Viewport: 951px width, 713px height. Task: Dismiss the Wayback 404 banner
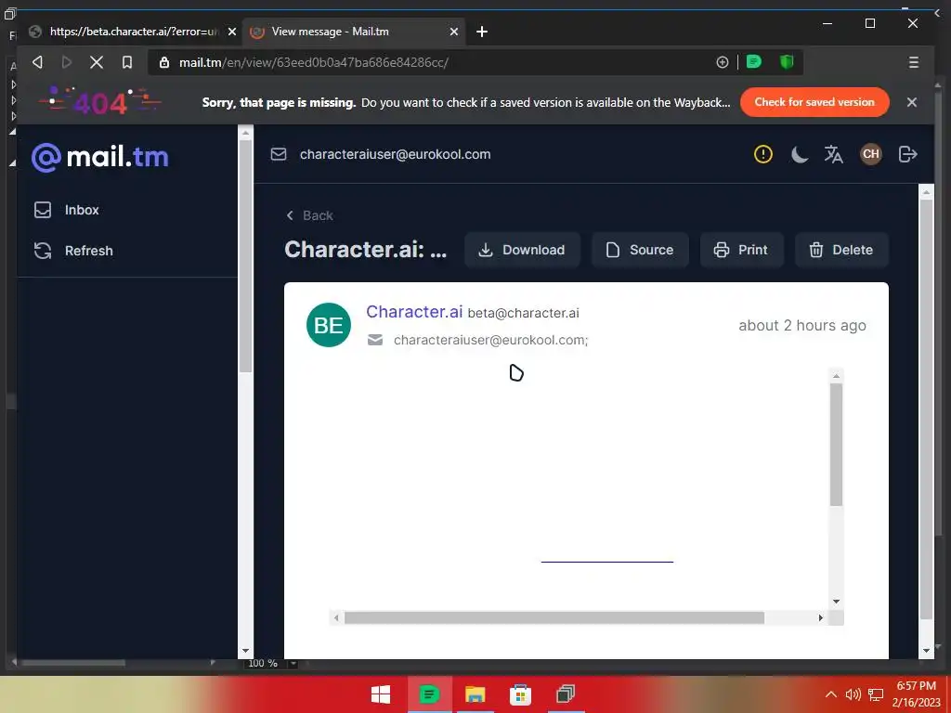(912, 102)
